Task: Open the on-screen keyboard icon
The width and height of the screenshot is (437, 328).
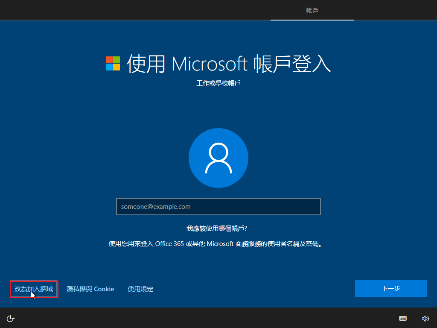Action: pyautogui.click(x=403, y=318)
